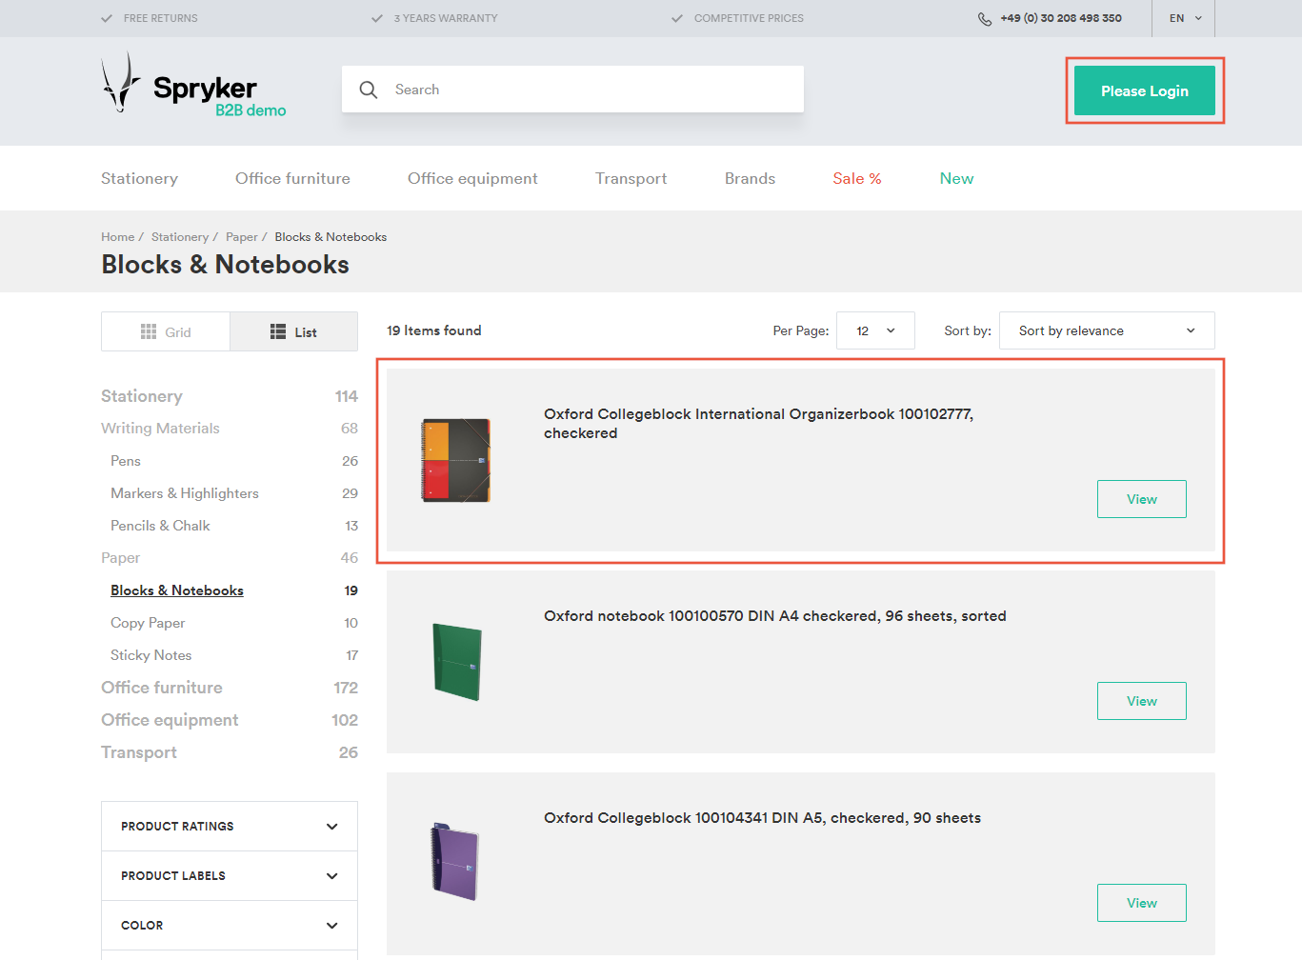
Task: Select Markers & Highlighters category
Action: (185, 493)
